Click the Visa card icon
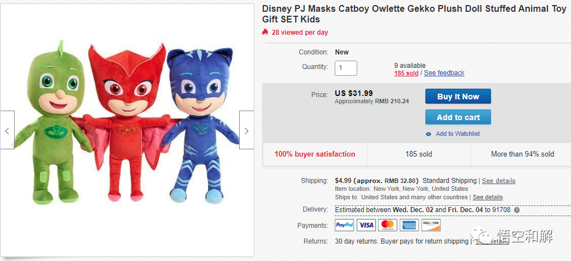 (366, 225)
